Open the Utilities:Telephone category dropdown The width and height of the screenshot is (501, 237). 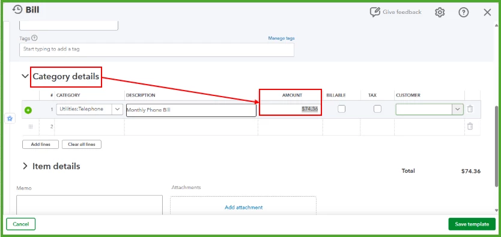(117, 109)
